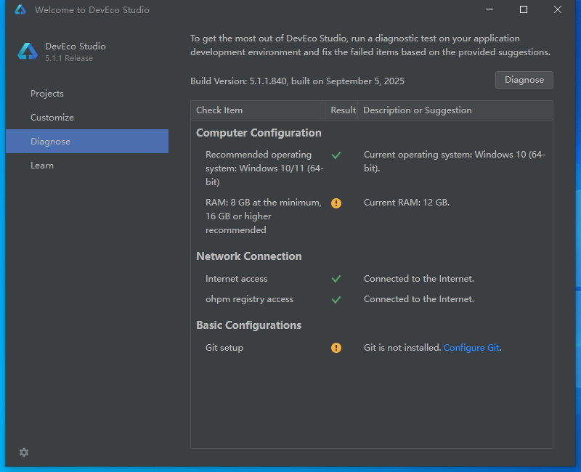581x472 pixels.
Task: Click the Recommended operating system check item
Action: pyautogui.click(x=264, y=168)
